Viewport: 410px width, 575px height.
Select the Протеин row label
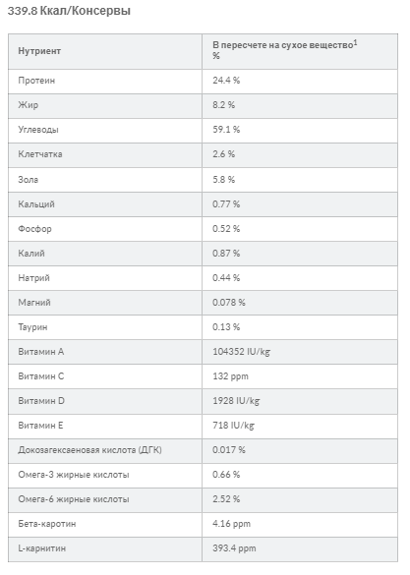[x=36, y=81]
